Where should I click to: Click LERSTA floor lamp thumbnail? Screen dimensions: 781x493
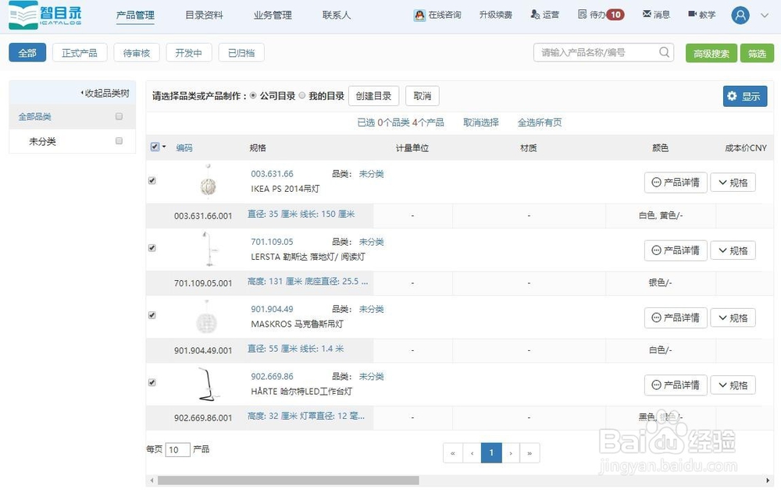click(209, 249)
